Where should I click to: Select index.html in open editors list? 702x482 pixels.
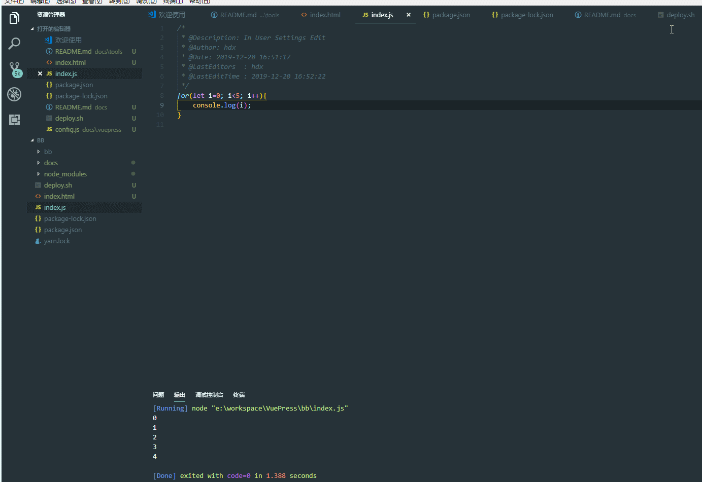tap(84, 62)
